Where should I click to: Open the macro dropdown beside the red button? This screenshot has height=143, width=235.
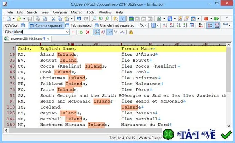coord(211,19)
